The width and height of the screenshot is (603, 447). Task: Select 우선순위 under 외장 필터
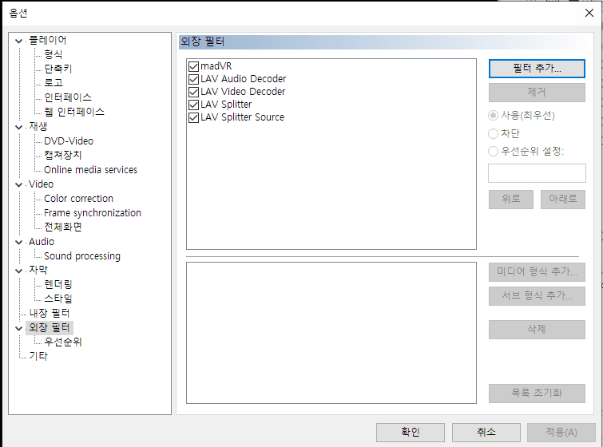(x=63, y=342)
